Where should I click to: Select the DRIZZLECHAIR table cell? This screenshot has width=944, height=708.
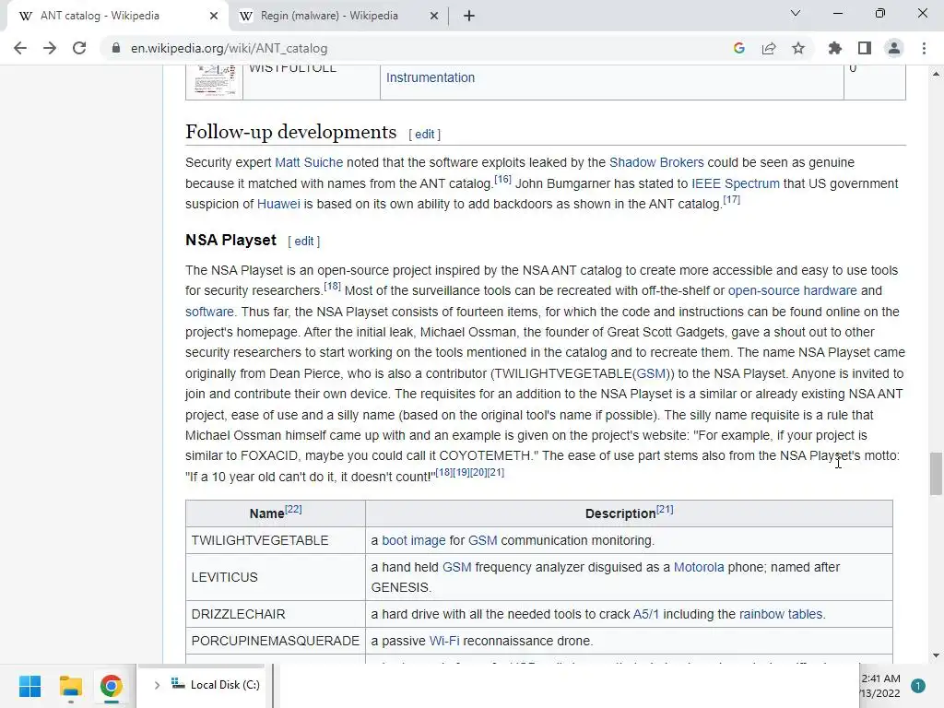point(275,614)
